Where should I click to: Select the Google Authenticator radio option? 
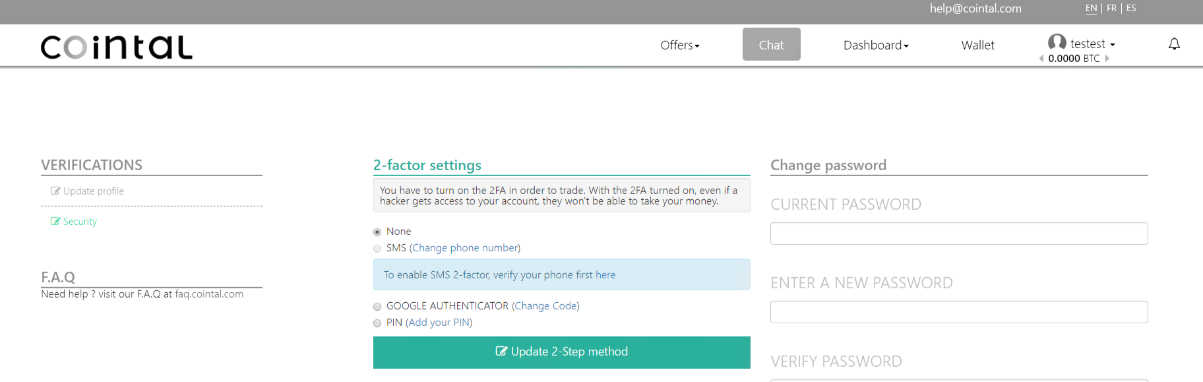(377, 306)
